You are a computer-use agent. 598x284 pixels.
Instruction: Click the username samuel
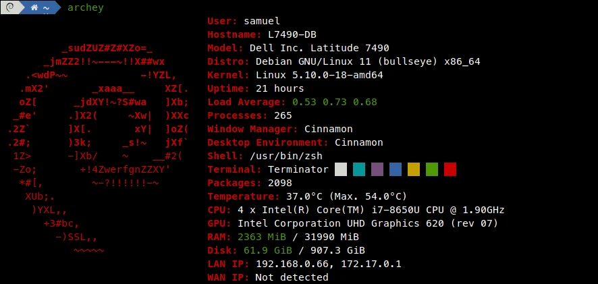pyautogui.click(x=262, y=21)
